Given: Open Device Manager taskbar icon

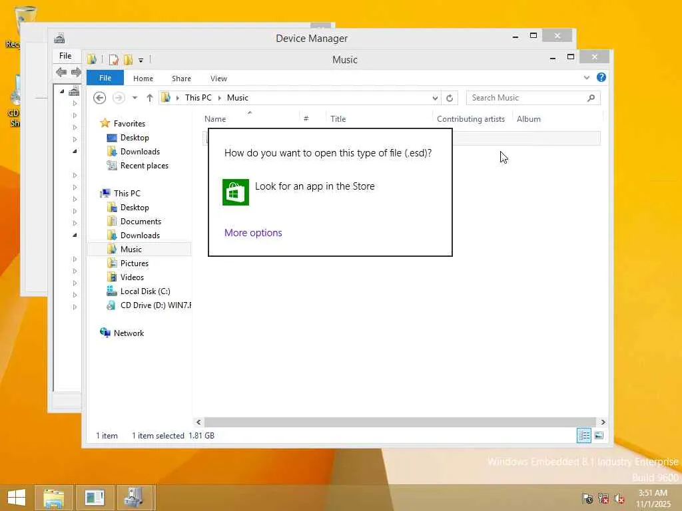Looking at the screenshot, I should coord(135,498).
